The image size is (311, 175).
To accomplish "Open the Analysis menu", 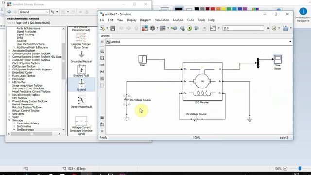I will (178, 20).
